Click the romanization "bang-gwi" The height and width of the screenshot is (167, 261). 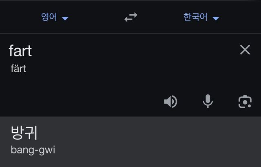click(33, 150)
